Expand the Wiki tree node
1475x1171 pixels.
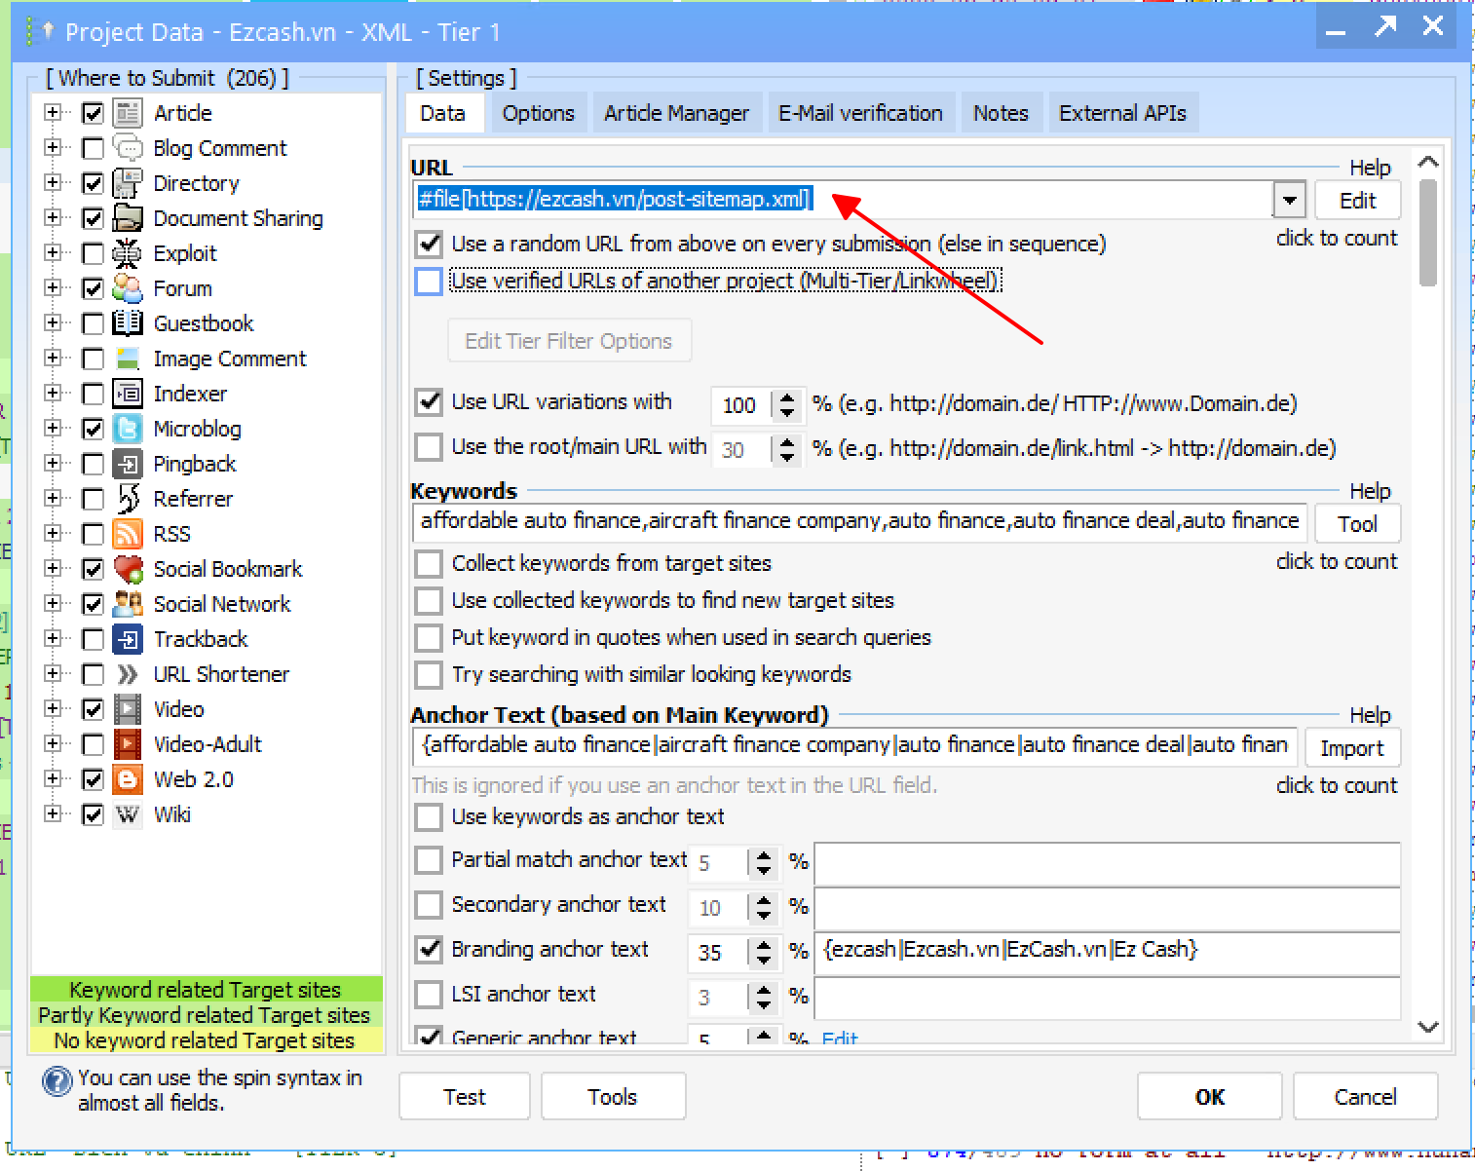pos(53,814)
